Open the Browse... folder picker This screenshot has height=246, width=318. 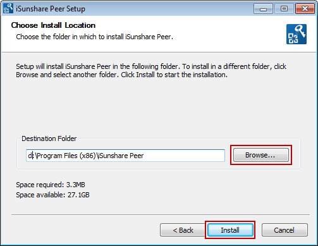coord(261,155)
